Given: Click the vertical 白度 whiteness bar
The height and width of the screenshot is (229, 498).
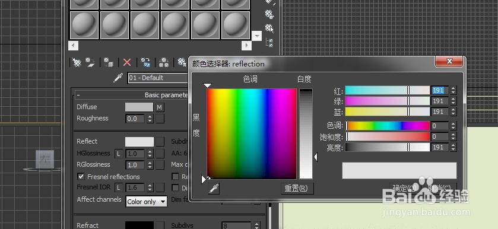Looking at the screenshot, I should coord(306,133).
